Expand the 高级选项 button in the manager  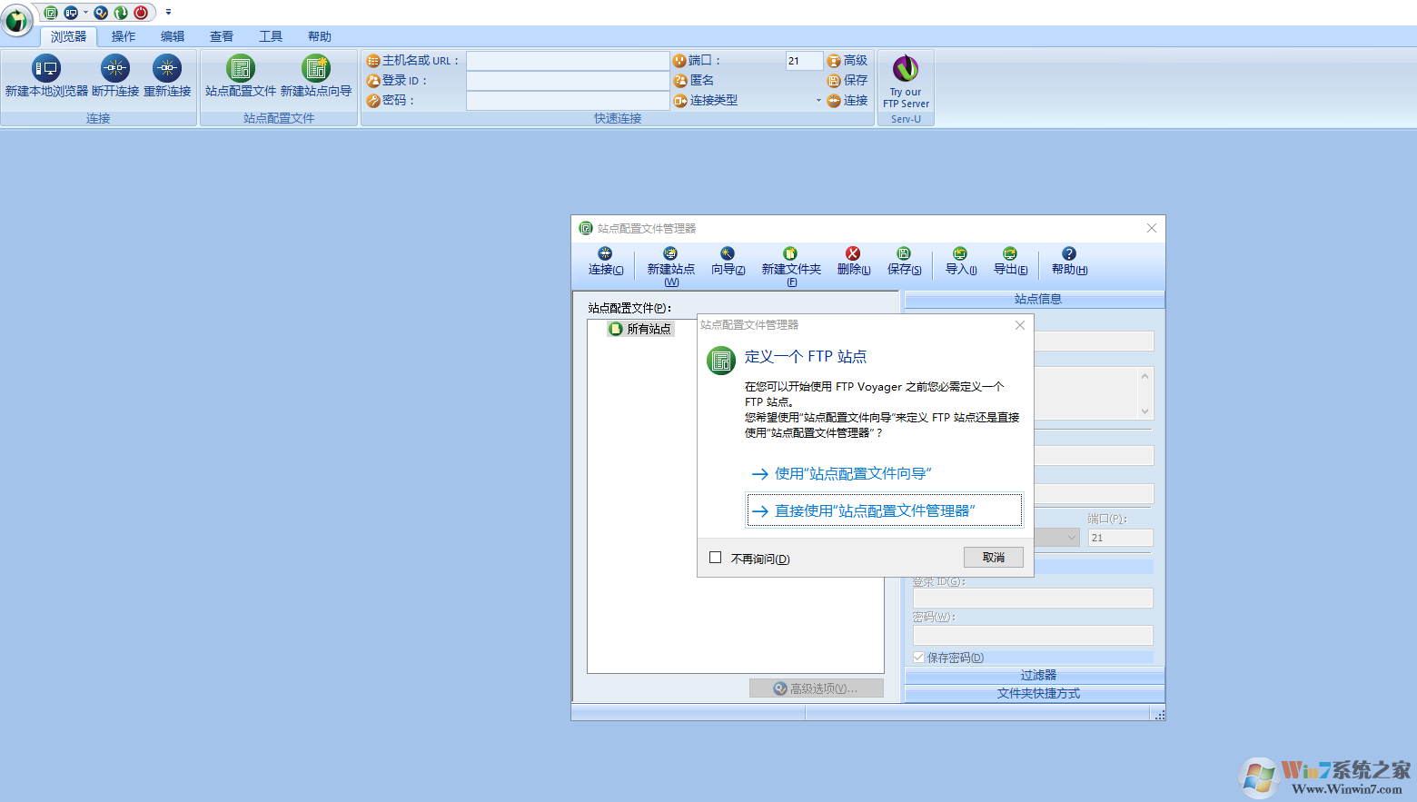[x=815, y=688]
